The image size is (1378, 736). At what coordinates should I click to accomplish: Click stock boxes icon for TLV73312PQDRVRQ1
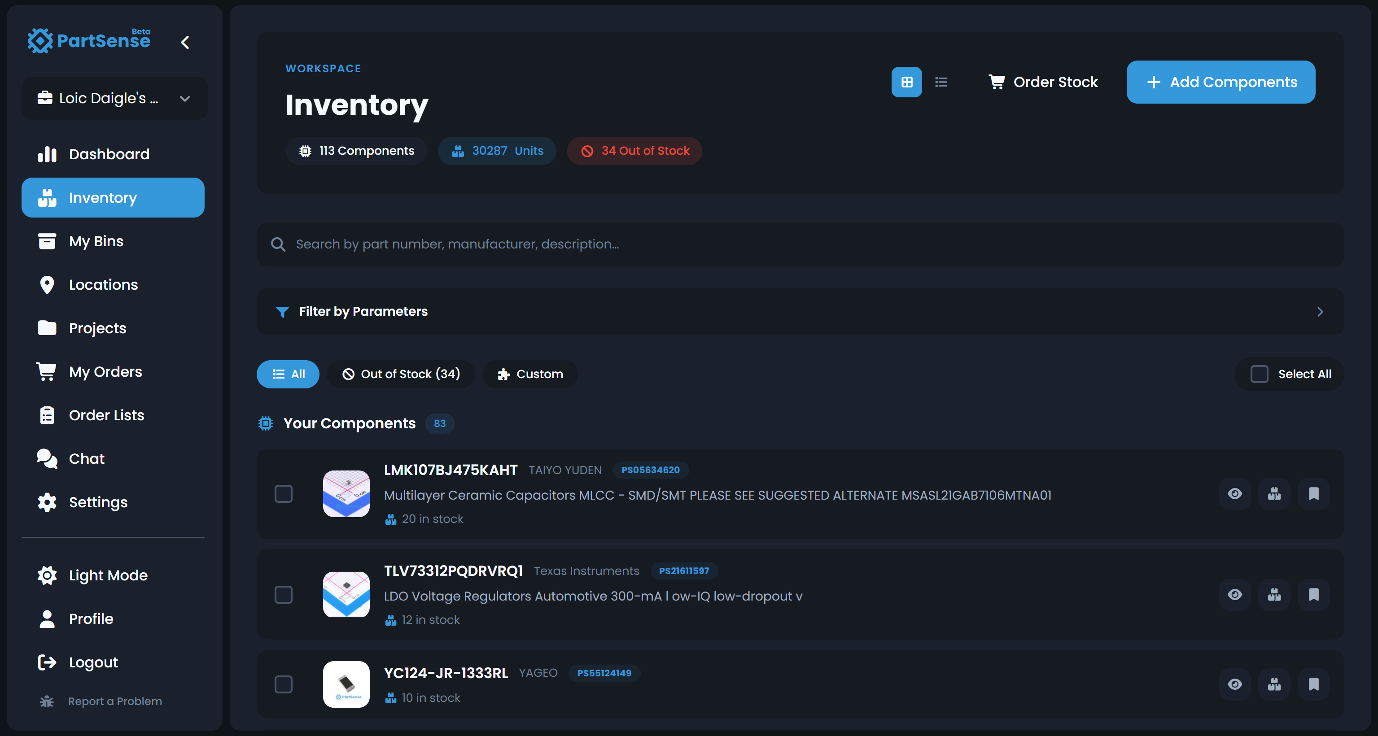(x=1274, y=594)
